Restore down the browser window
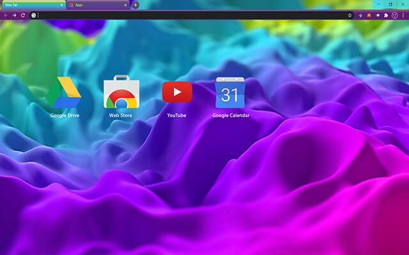Viewport: 409px width, 255px height. tap(390, 4)
